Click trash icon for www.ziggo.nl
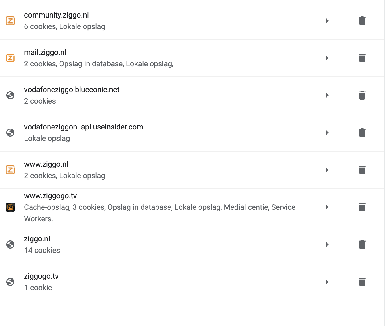385x326 pixels. pyautogui.click(x=362, y=170)
